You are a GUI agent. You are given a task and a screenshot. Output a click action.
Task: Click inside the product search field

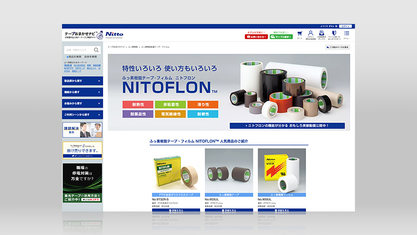coord(78,50)
